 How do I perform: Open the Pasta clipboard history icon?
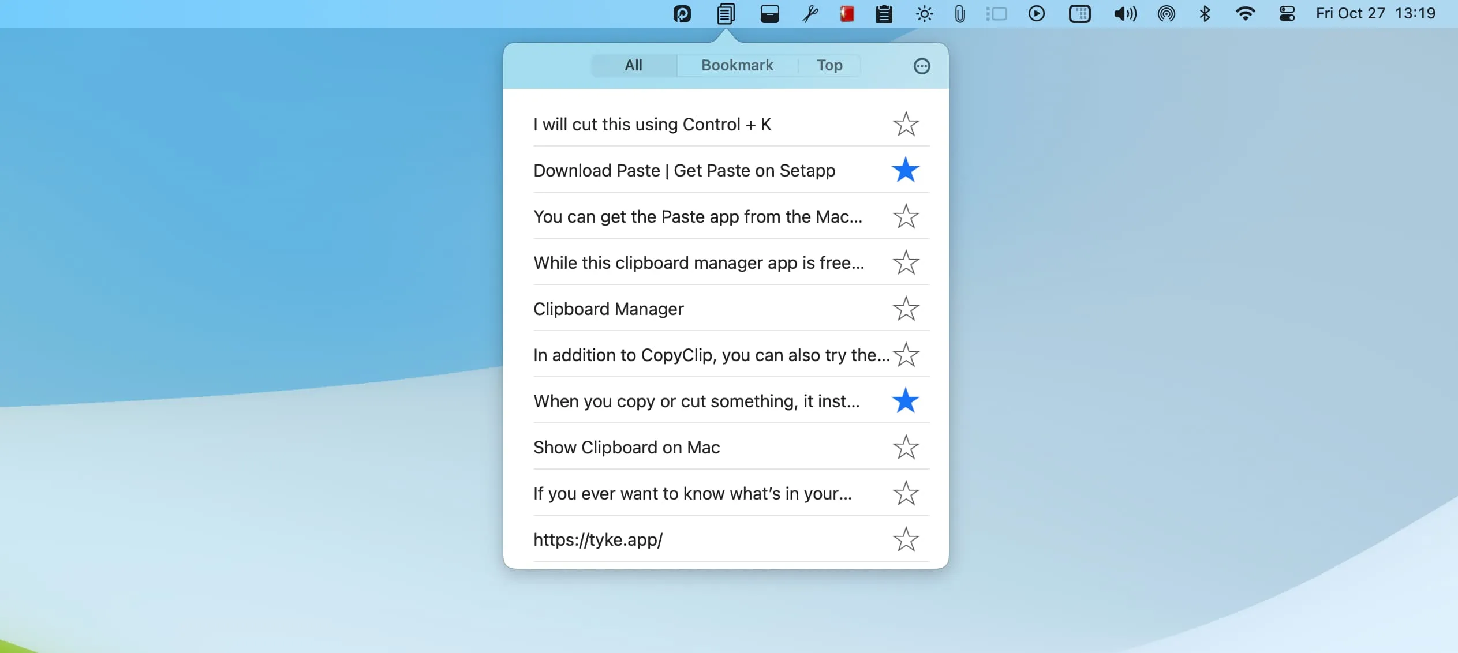tap(726, 13)
